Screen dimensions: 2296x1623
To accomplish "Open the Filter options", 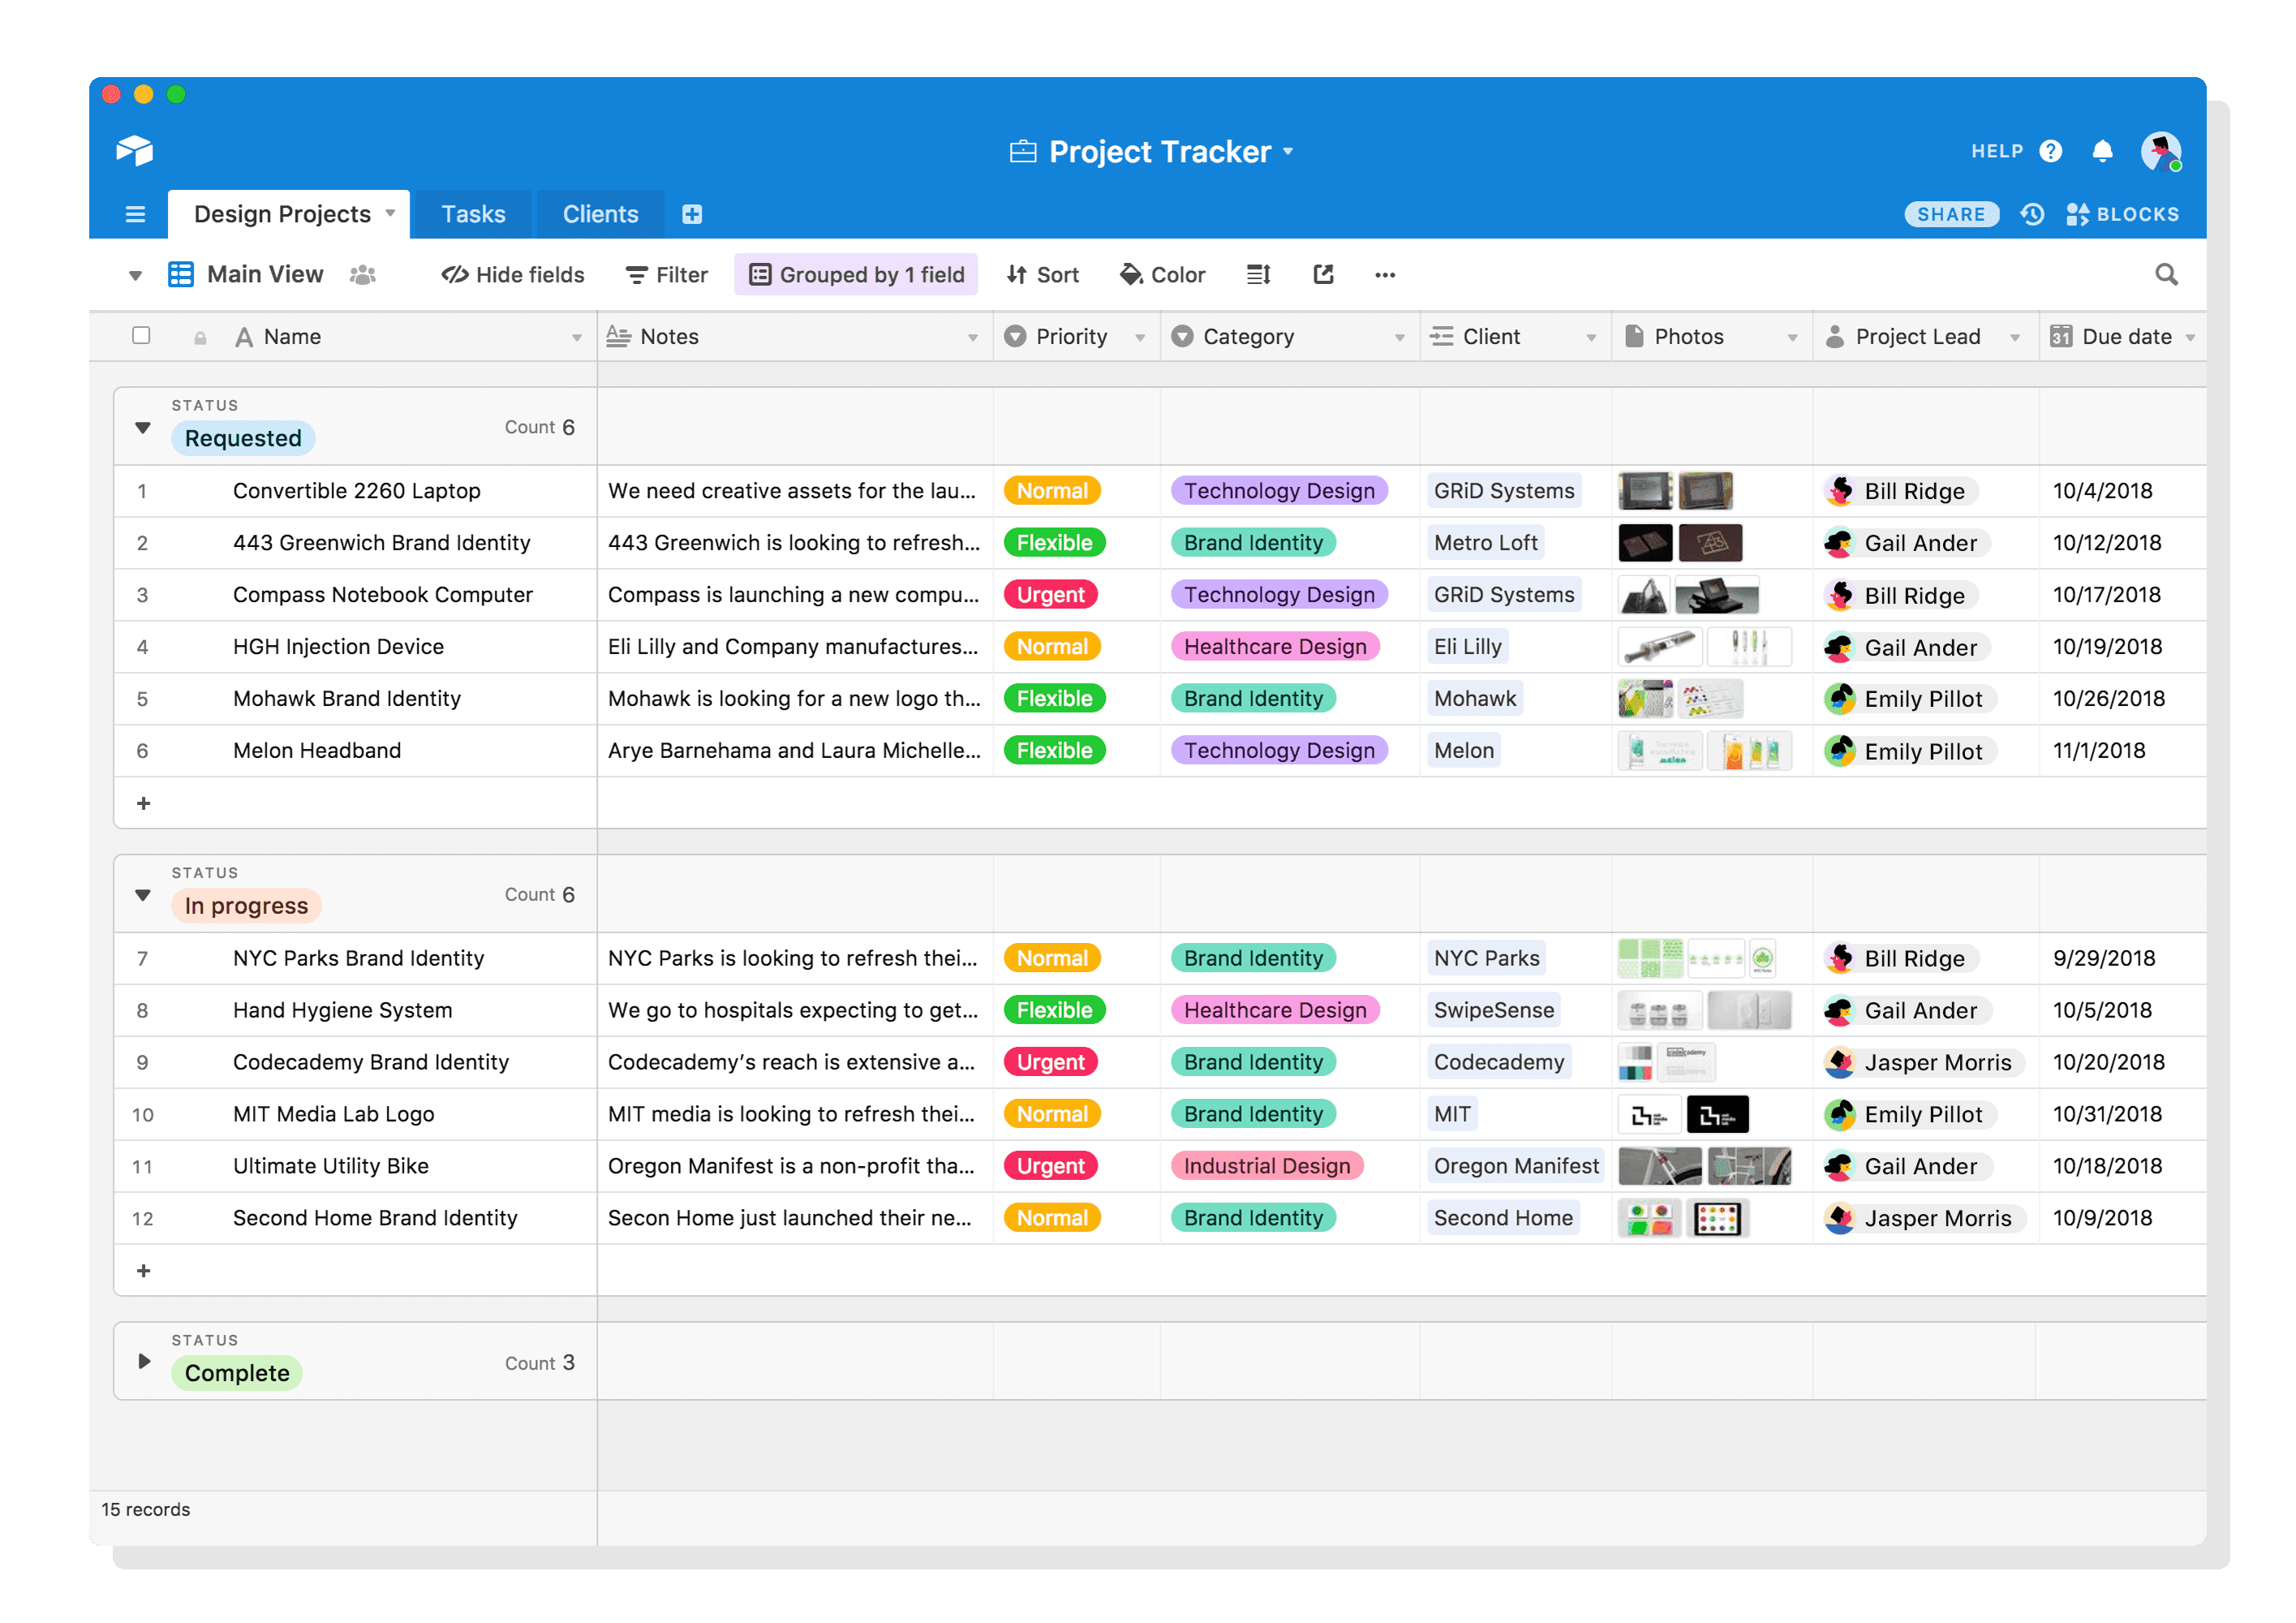I will tap(666, 274).
